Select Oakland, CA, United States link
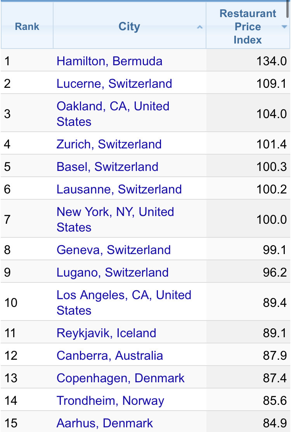291x432 pixels. (x=113, y=114)
